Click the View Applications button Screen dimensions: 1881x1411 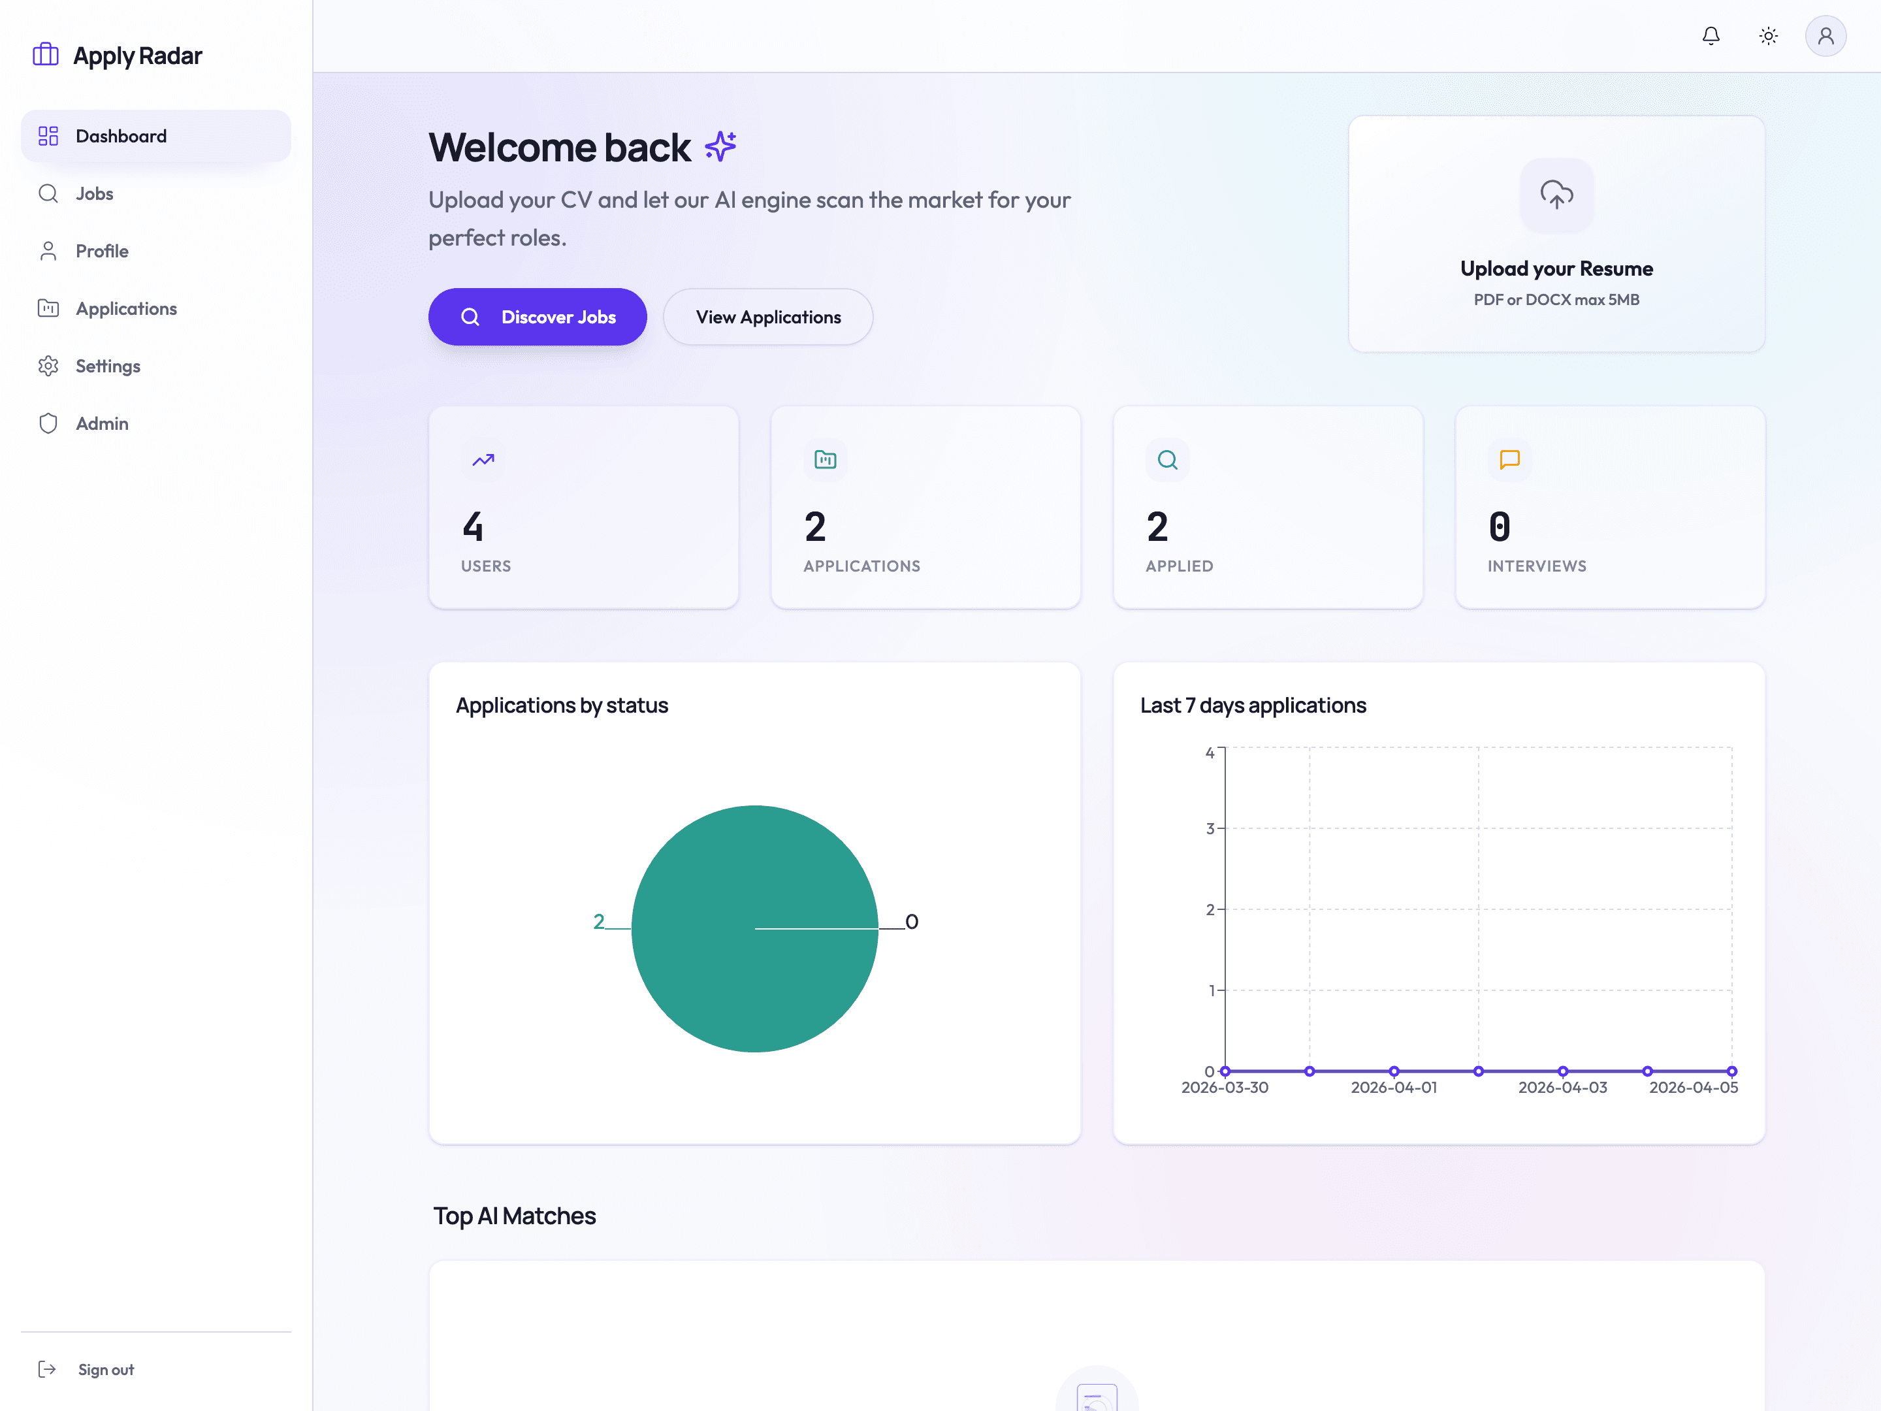click(768, 317)
